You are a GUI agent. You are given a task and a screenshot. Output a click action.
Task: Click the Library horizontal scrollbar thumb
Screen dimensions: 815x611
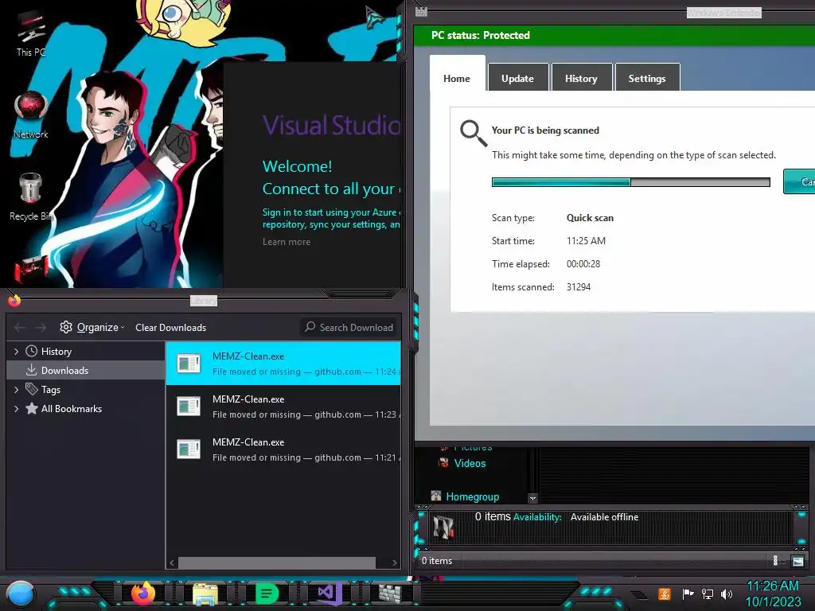click(276, 562)
